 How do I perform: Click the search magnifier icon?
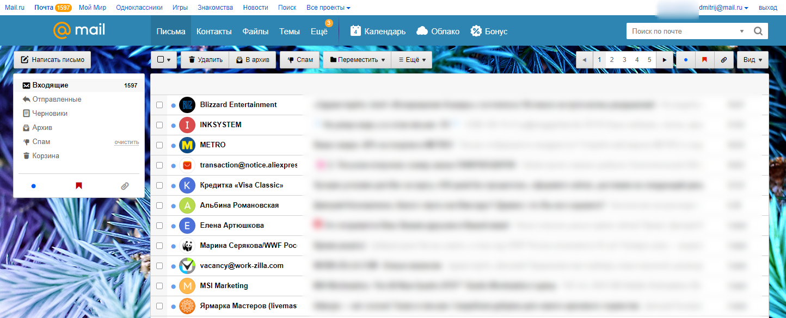click(758, 31)
